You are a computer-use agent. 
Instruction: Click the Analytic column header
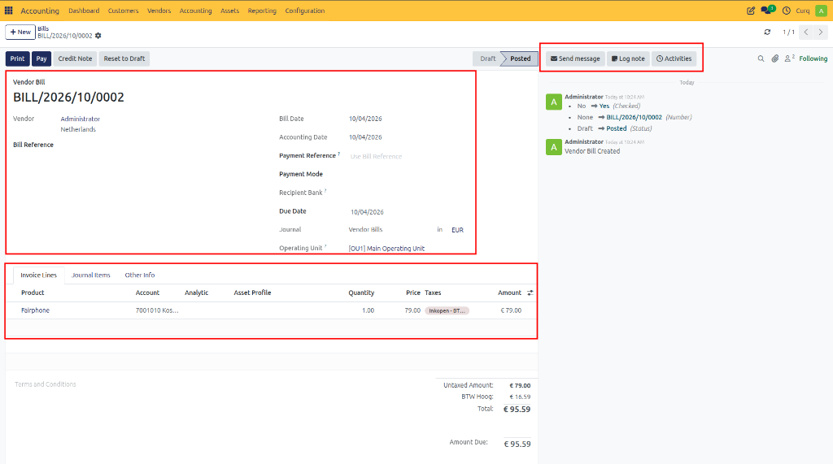tap(197, 293)
